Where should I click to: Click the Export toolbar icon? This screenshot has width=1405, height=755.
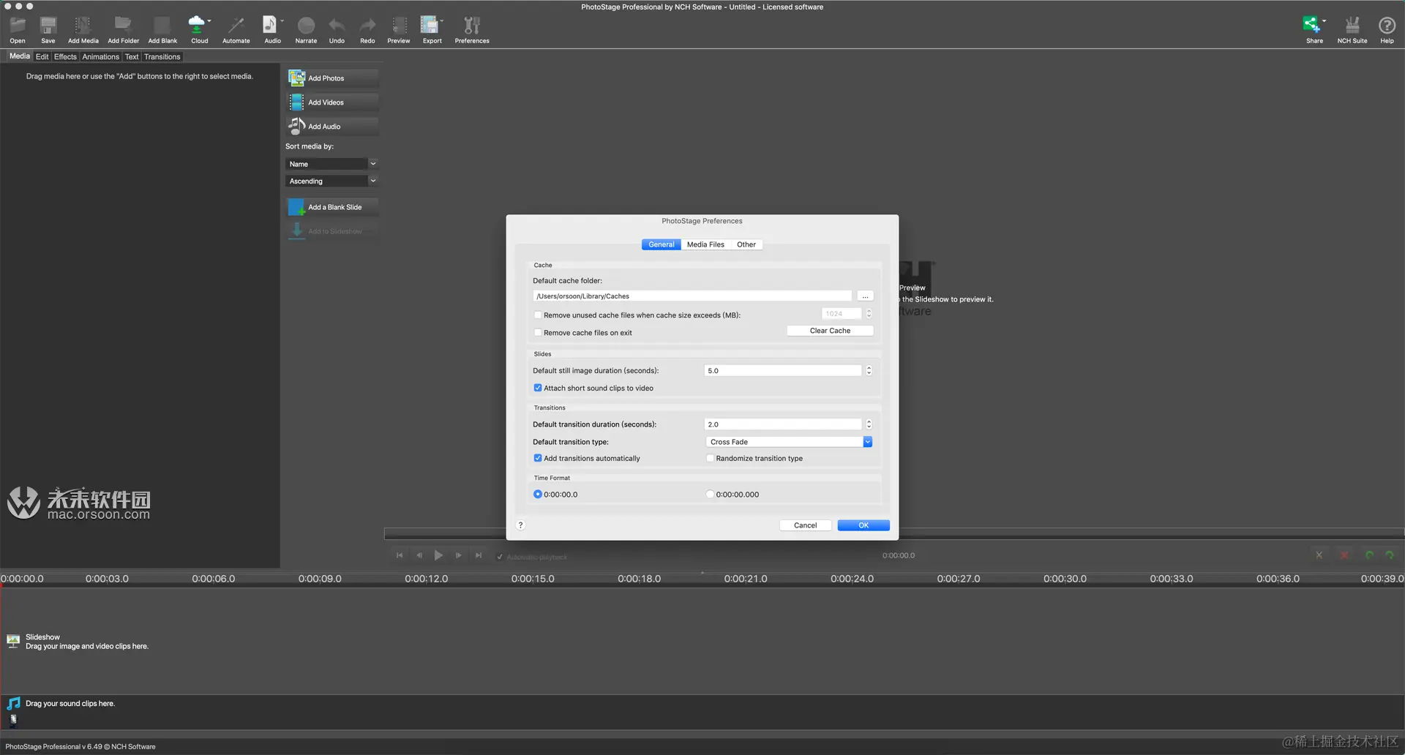432,30
